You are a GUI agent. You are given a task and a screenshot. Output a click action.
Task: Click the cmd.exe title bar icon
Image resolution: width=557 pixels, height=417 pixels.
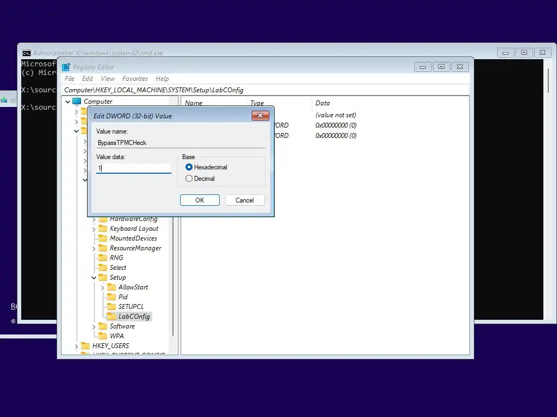[26, 53]
